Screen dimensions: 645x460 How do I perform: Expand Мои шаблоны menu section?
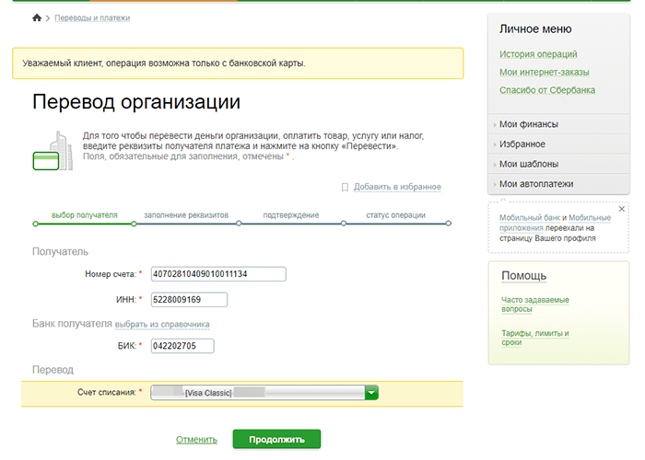pos(558,164)
